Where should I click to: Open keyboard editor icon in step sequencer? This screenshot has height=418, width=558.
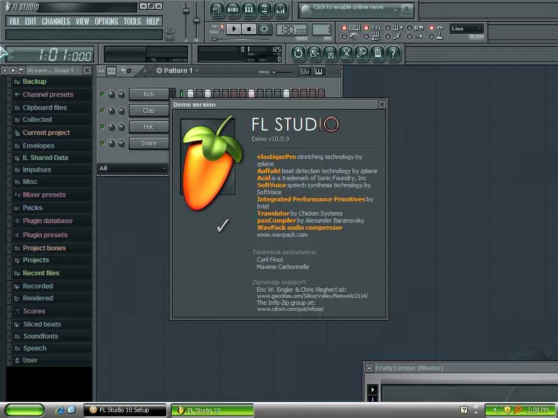pyautogui.click(x=318, y=72)
